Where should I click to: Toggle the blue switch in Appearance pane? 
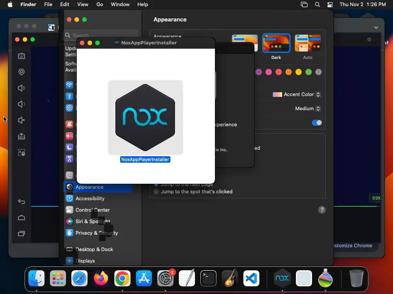[x=317, y=123]
